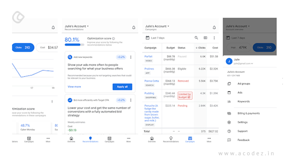Click the +3.2% badge on Add new keywords
Viewport: 290px width, 167px height.
pos(121,57)
